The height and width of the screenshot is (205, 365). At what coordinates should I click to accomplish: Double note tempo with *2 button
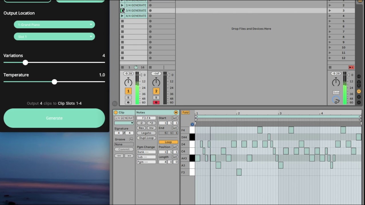(151, 123)
